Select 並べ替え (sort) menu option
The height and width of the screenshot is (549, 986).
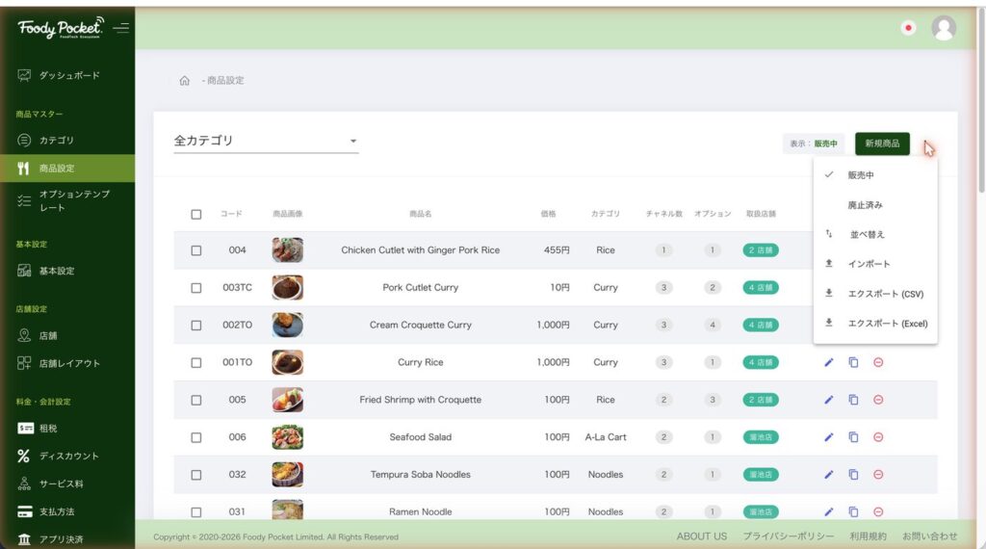875,235
